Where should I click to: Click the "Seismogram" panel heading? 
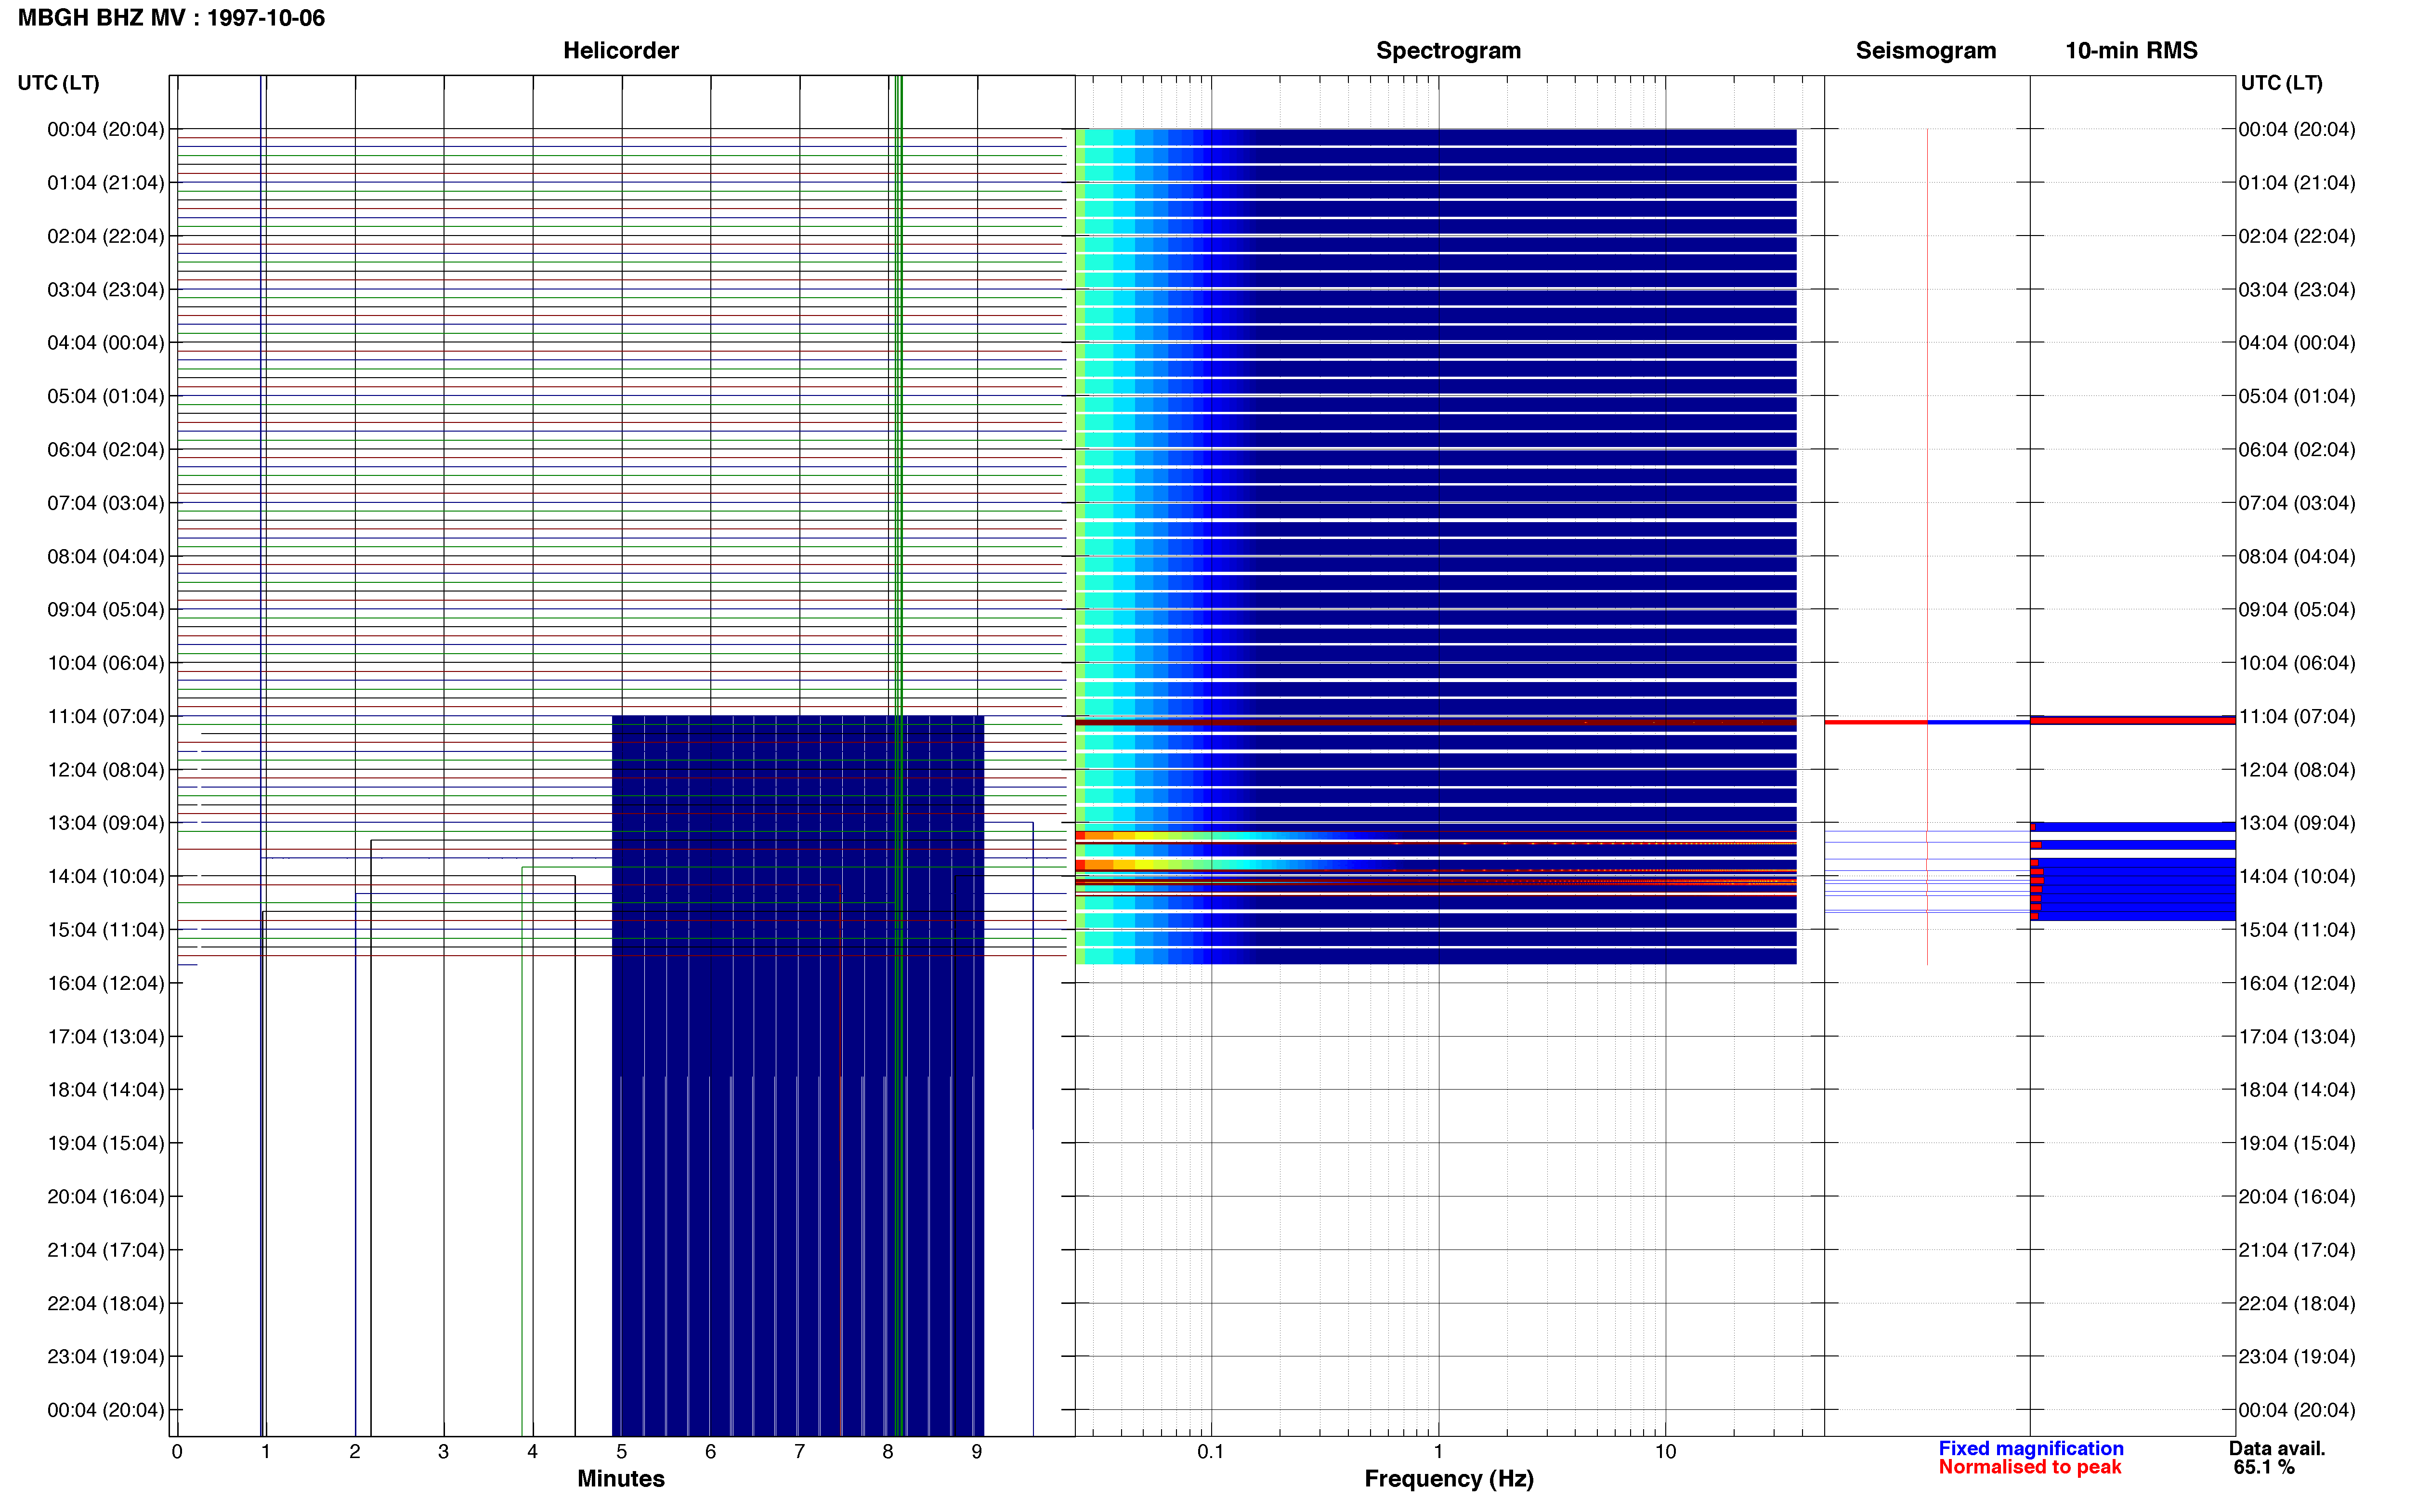(x=1925, y=50)
